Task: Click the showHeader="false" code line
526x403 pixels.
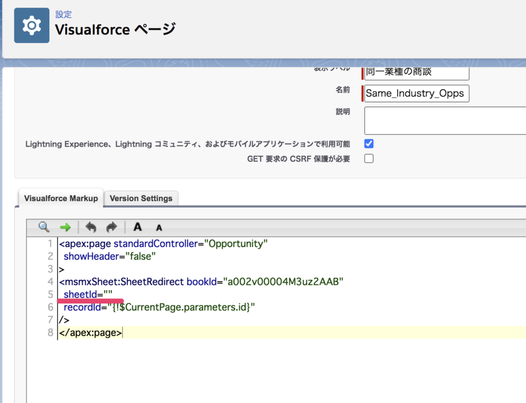Action: pyautogui.click(x=109, y=257)
